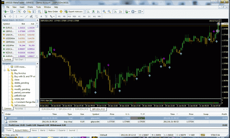Open the File menu
Image resolution: width=230 pixels, height=138 pixels.
click(x=8, y=7)
